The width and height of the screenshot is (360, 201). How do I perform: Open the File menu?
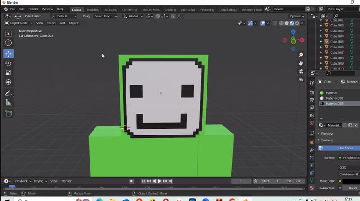[x=13, y=9]
